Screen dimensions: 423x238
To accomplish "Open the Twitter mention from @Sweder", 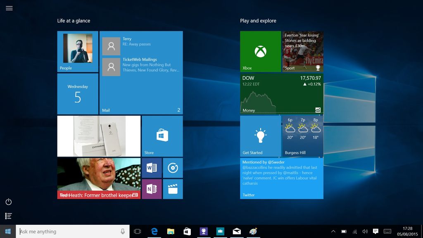I will tap(281, 178).
